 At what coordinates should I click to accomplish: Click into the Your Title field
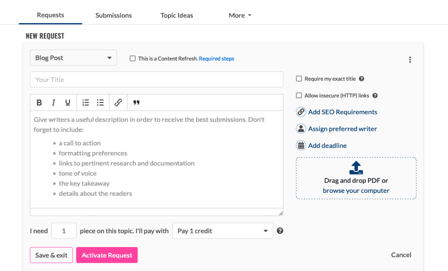click(x=157, y=79)
